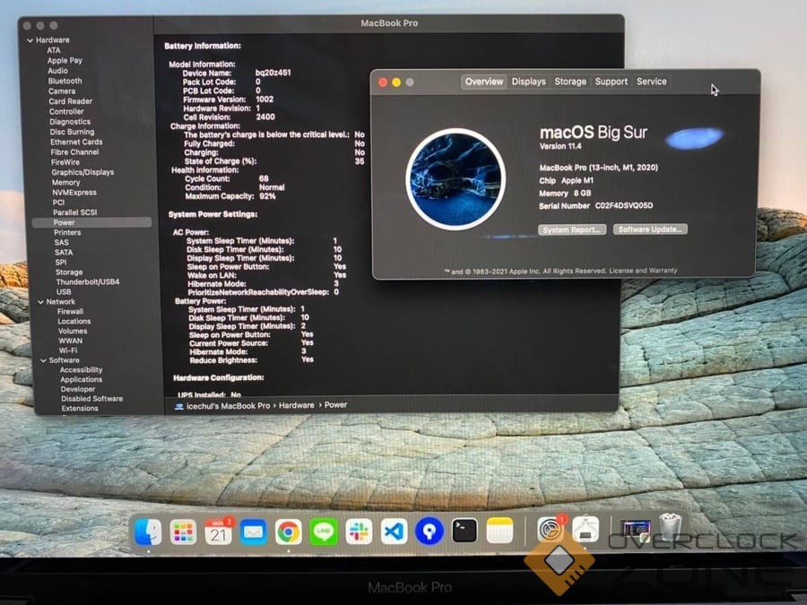Click the Software Update button
The height and width of the screenshot is (605, 807).
(x=650, y=229)
